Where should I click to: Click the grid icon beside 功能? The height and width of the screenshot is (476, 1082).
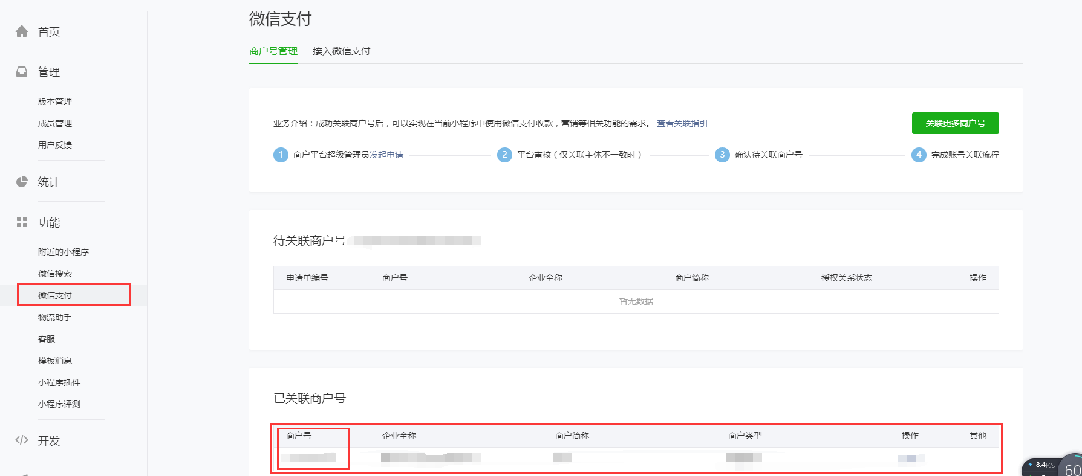click(x=22, y=222)
